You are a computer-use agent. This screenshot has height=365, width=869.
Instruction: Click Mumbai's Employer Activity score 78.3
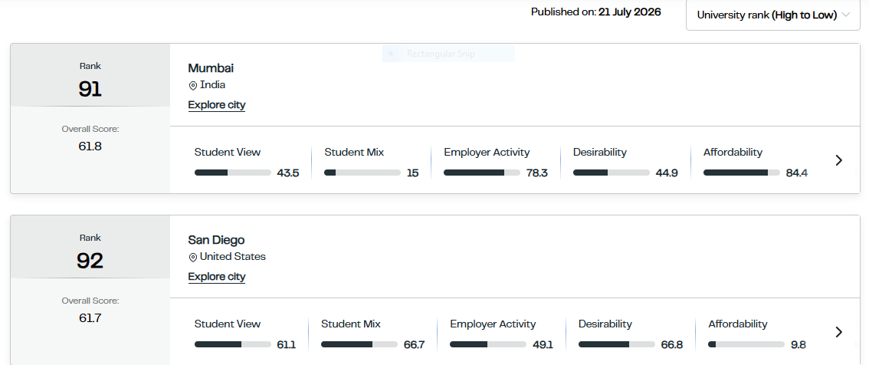(x=537, y=173)
